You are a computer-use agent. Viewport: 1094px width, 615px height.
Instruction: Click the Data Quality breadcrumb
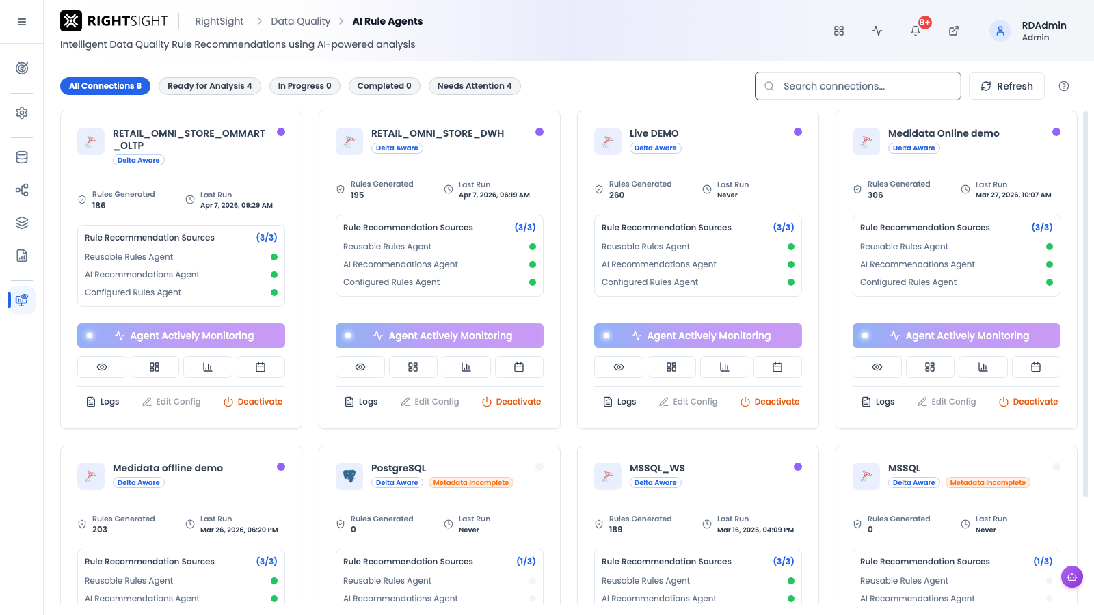coord(300,21)
